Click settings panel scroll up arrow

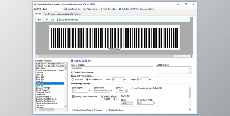pyautogui.click(x=190, y=87)
